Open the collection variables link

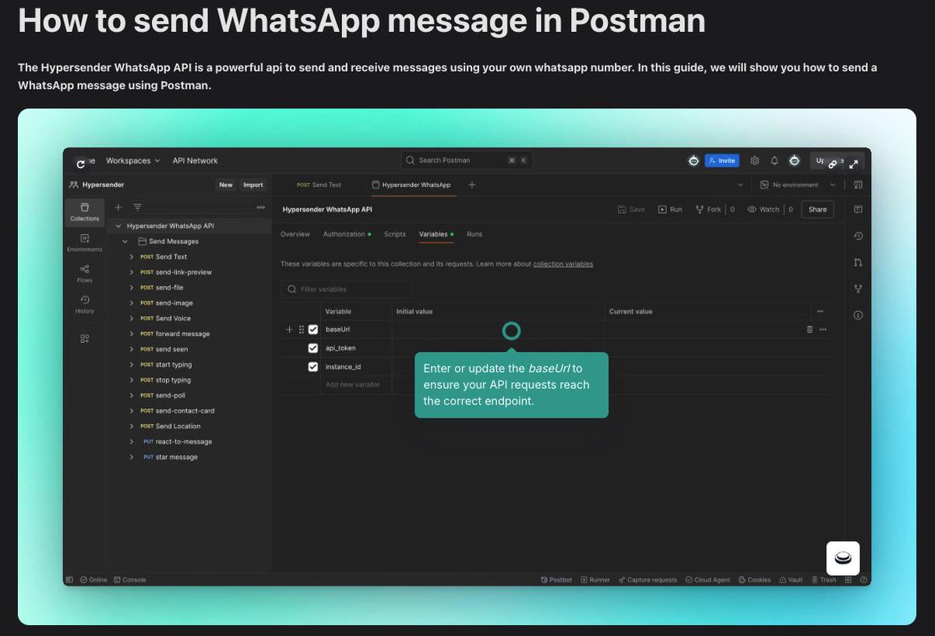[563, 264]
